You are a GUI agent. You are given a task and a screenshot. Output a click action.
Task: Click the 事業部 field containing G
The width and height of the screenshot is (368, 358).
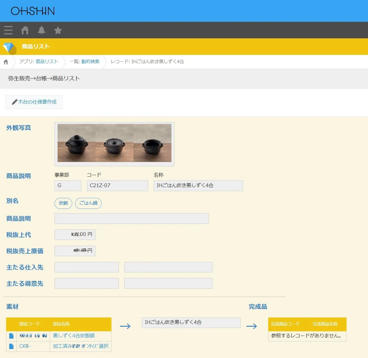pos(68,186)
